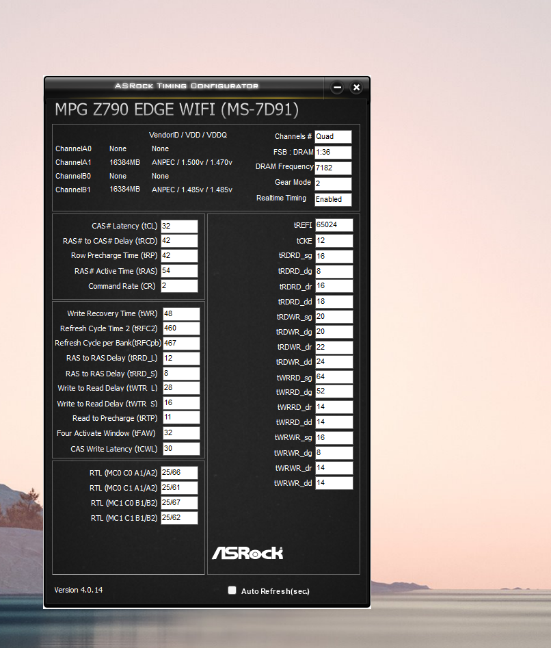Image resolution: width=551 pixels, height=648 pixels.
Task: Select the Gear Mode field
Action: (x=333, y=184)
